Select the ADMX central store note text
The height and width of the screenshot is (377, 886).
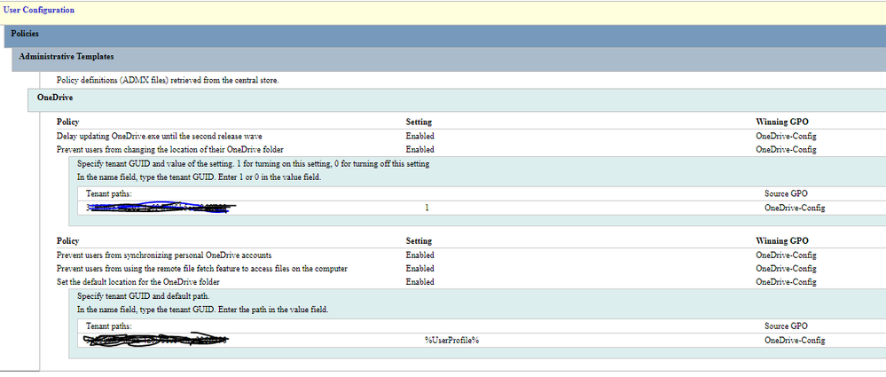point(168,80)
